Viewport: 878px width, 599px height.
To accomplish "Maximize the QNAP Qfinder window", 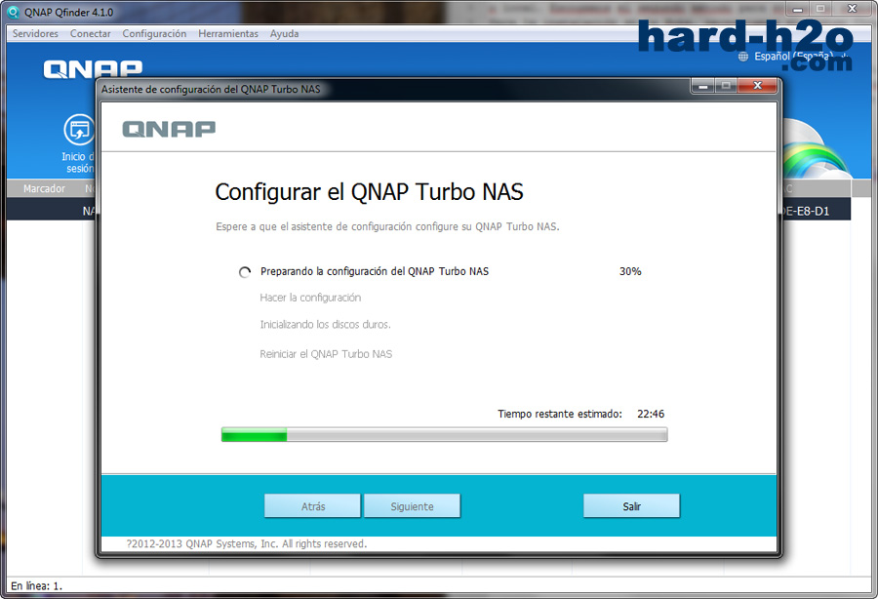I will click(x=820, y=9).
